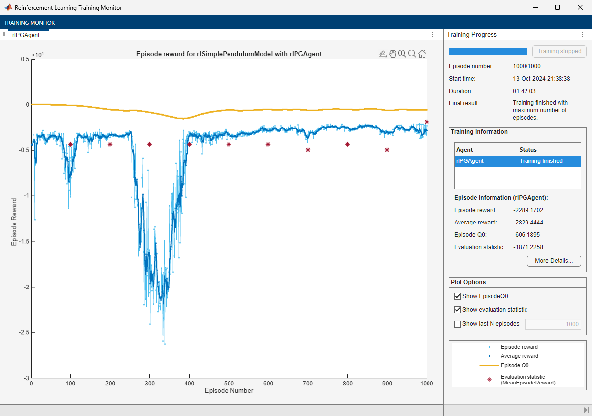Click the blue training progress bar

pyautogui.click(x=488, y=51)
